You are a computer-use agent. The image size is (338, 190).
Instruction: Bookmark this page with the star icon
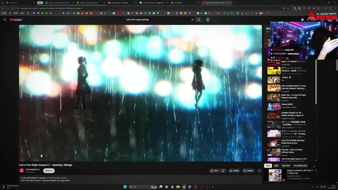pyautogui.click(x=288, y=8)
